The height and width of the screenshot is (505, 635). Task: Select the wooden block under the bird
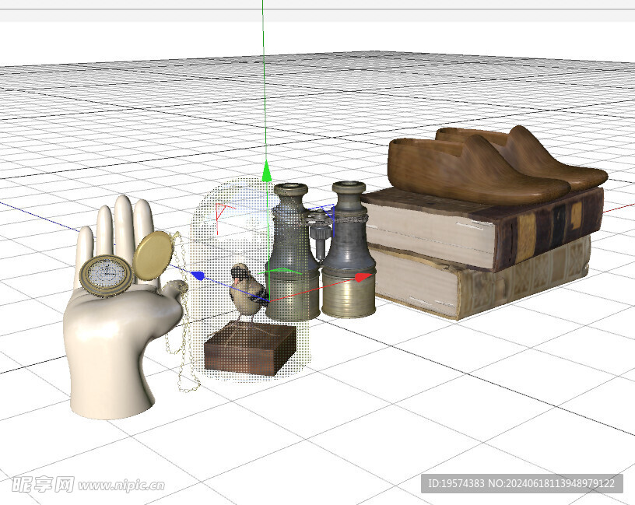[251, 349]
